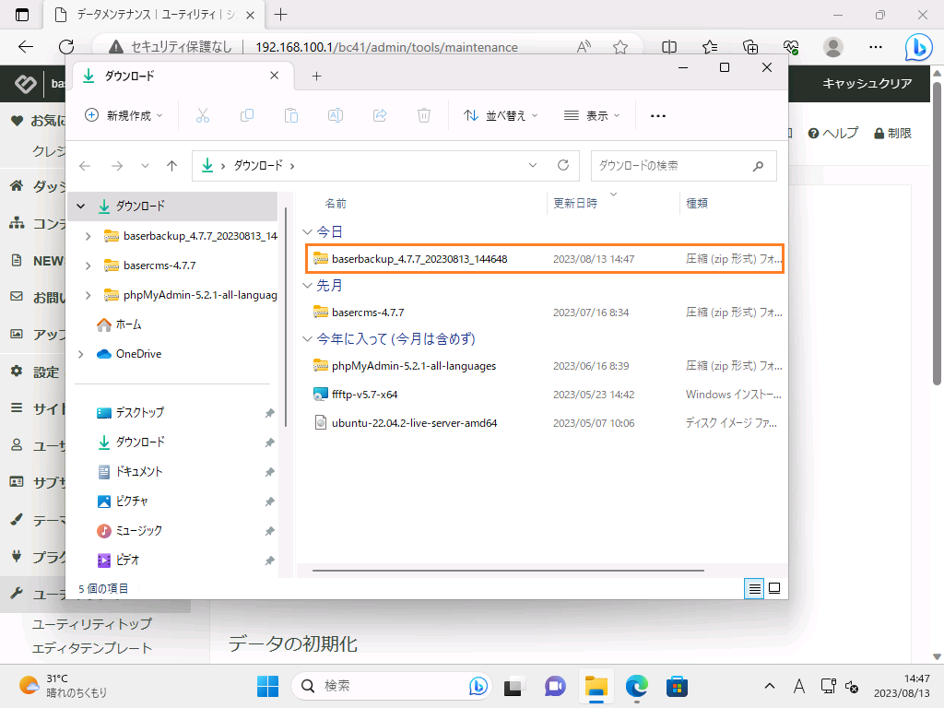The height and width of the screenshot is (708, 944).
Task: Switch to large thumbnails view toggle
Action: [774, 588]
